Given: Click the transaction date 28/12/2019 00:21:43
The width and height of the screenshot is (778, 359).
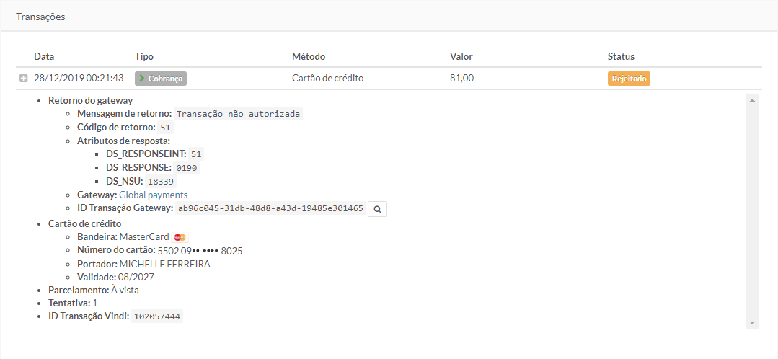Looking at the screenshot, I should tap(79, 78).
